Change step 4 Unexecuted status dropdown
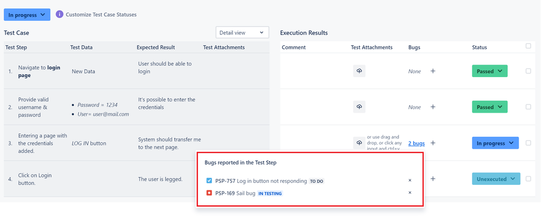 point(496,179)
